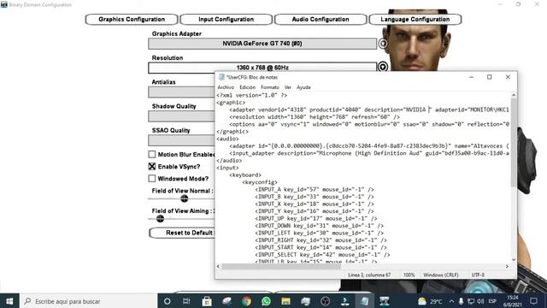547x308 pixels.
Task: Open the Ver menu in Notepad
Action: 288,87
